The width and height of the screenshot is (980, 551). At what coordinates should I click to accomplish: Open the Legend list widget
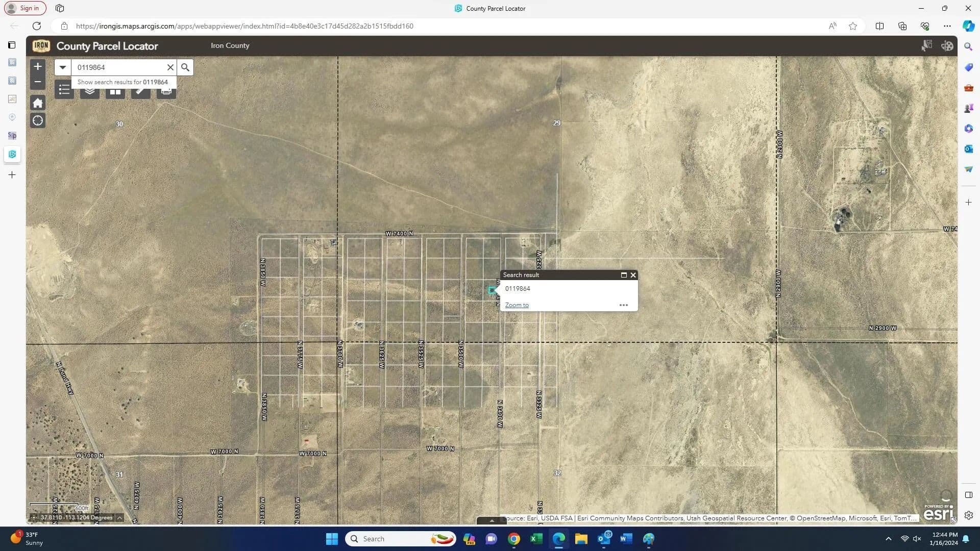64,91
